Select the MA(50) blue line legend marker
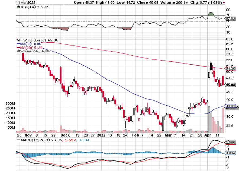 18,43
